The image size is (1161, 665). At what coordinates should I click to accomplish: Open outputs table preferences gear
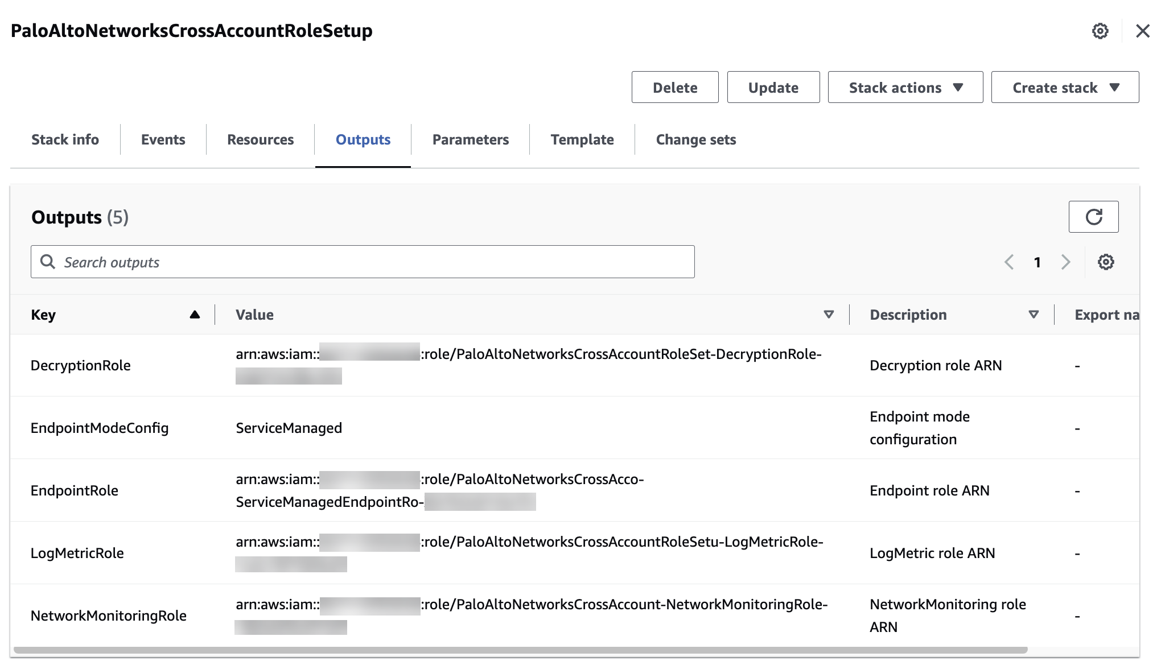(1106, 262)
